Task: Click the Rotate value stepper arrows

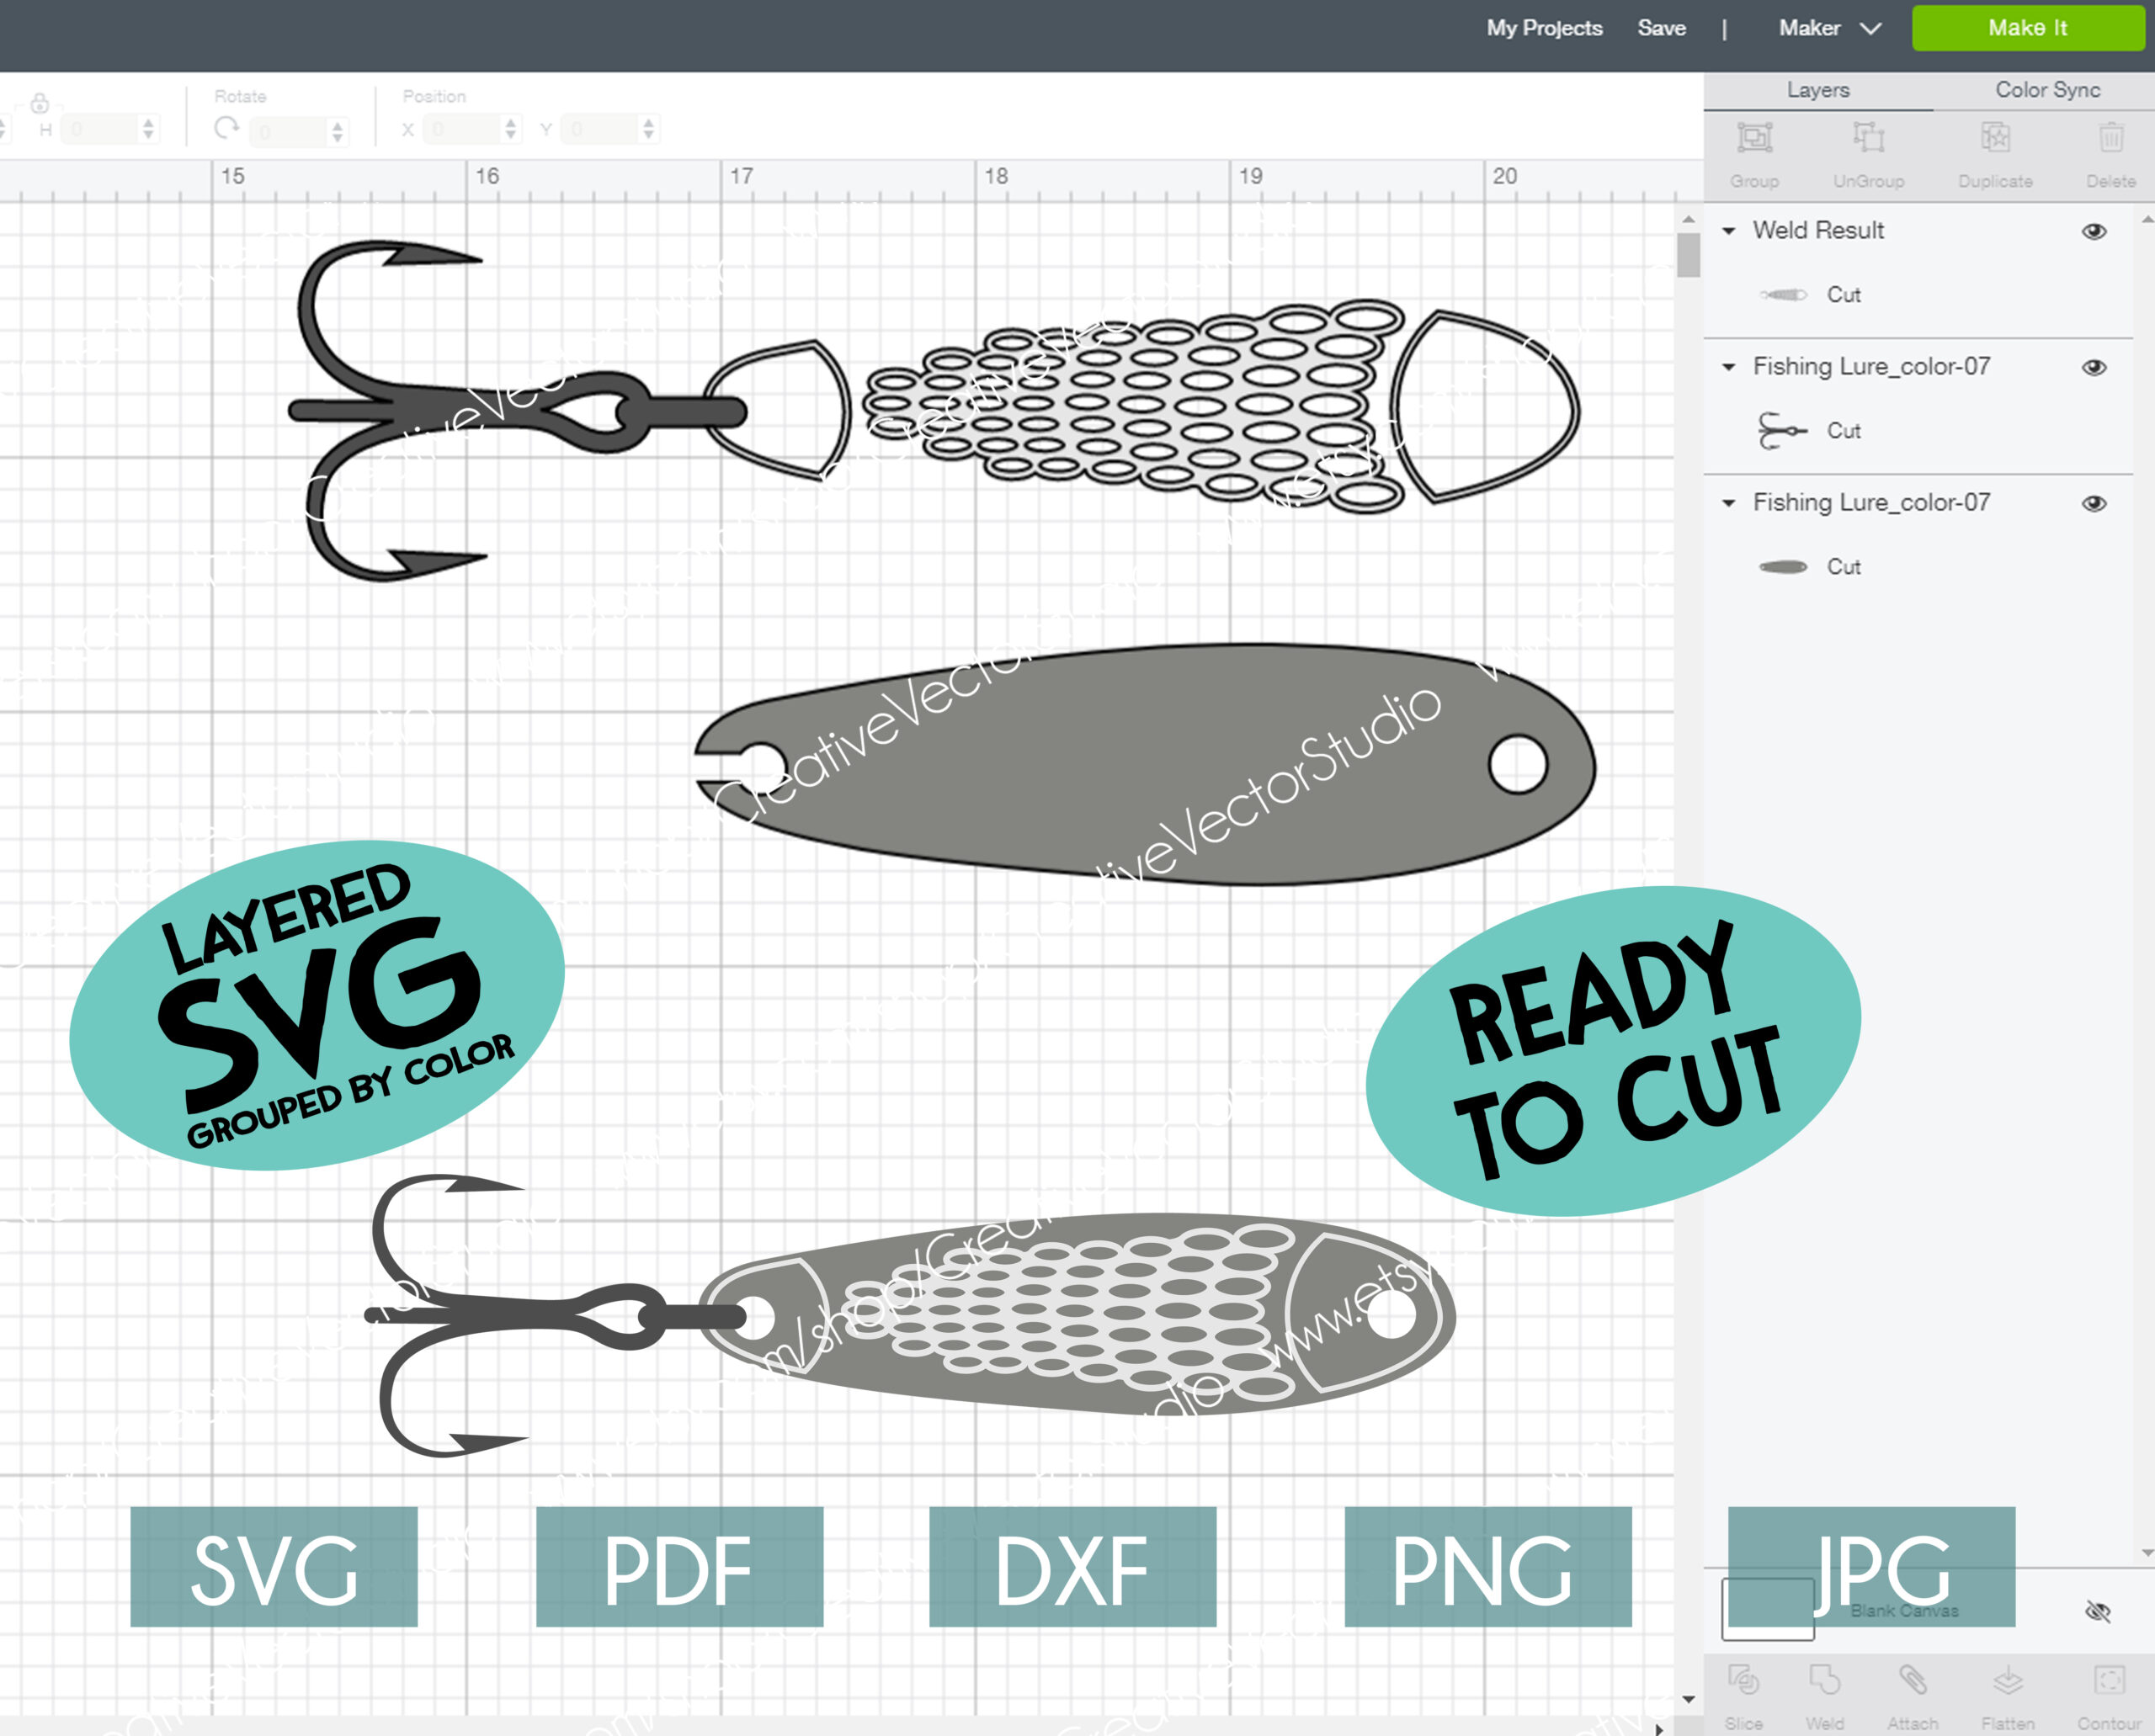Action: click(x=338, y=131)
